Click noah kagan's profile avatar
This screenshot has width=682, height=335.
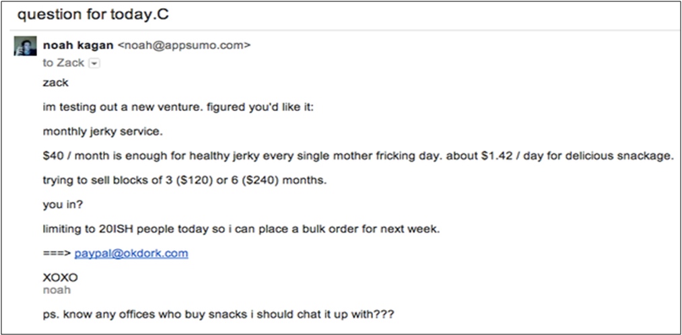click(x=25, y=48)
